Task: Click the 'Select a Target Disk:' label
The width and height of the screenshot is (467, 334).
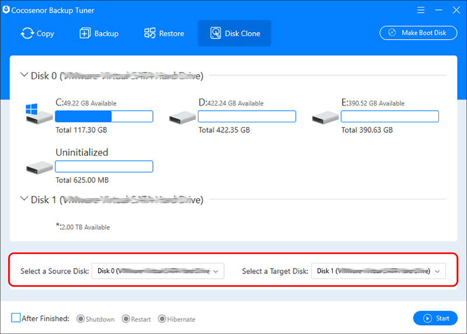Action: (x=275, y=271)
